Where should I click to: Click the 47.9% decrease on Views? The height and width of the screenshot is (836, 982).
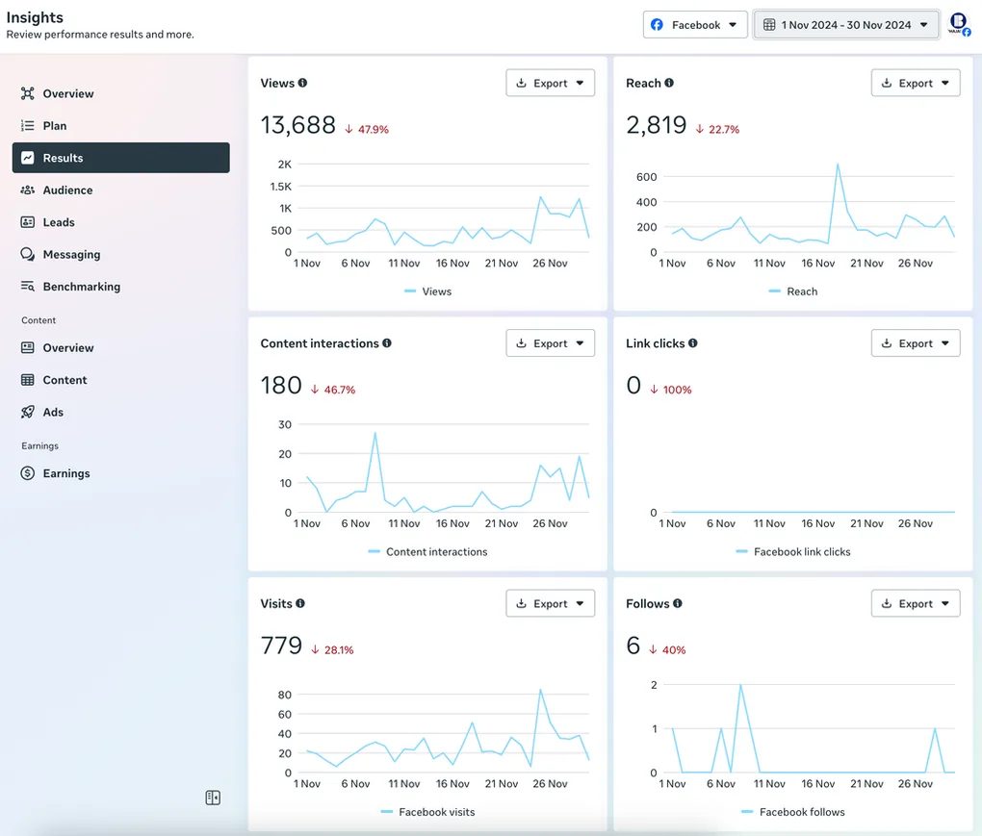[x=367, y=130]
